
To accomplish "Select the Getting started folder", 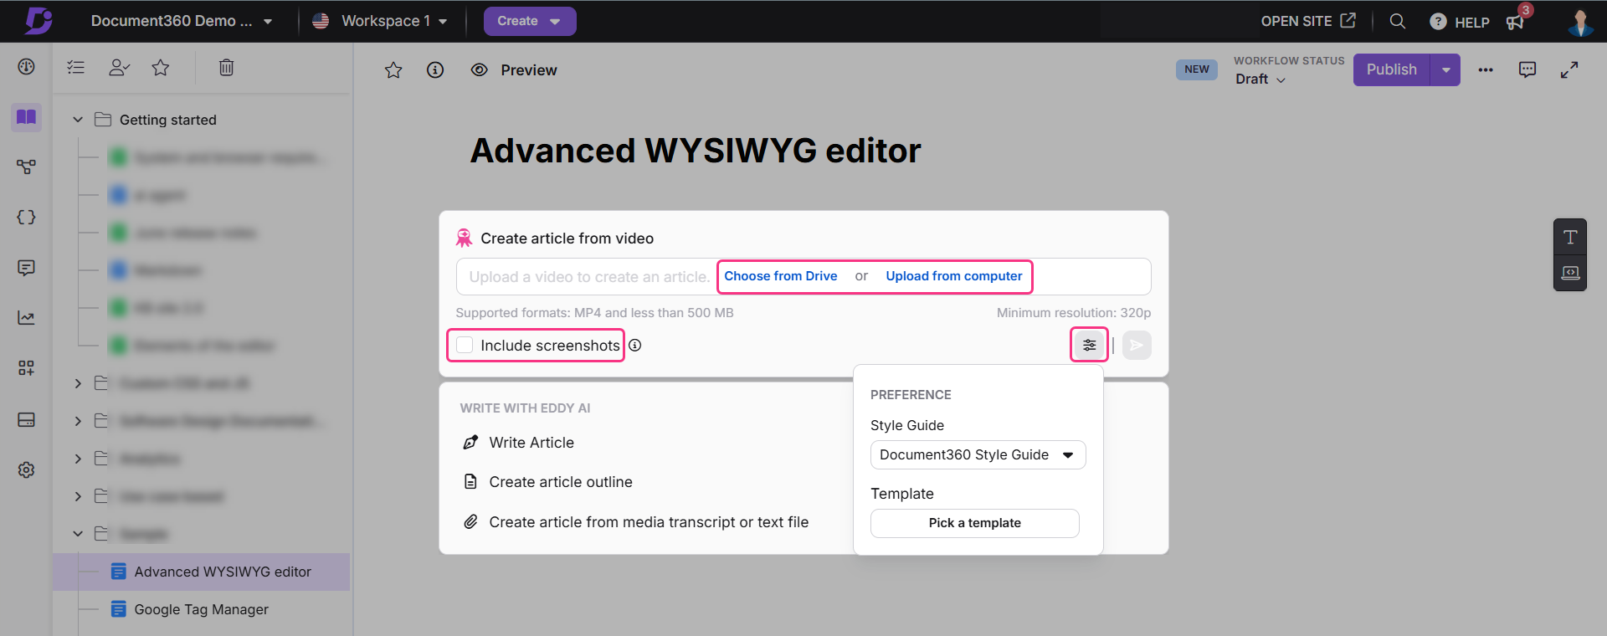I will 167,120.
